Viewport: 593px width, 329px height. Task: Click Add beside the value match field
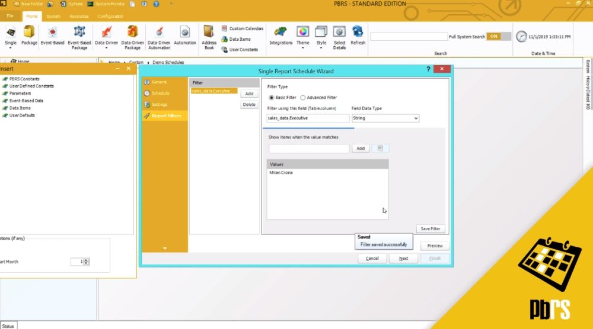[361, 149]
